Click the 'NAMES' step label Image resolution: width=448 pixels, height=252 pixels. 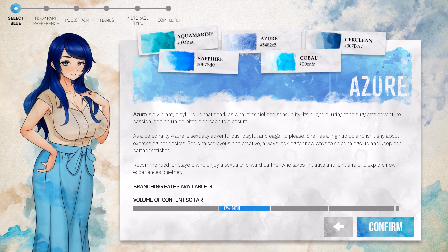tap(107, 20)
